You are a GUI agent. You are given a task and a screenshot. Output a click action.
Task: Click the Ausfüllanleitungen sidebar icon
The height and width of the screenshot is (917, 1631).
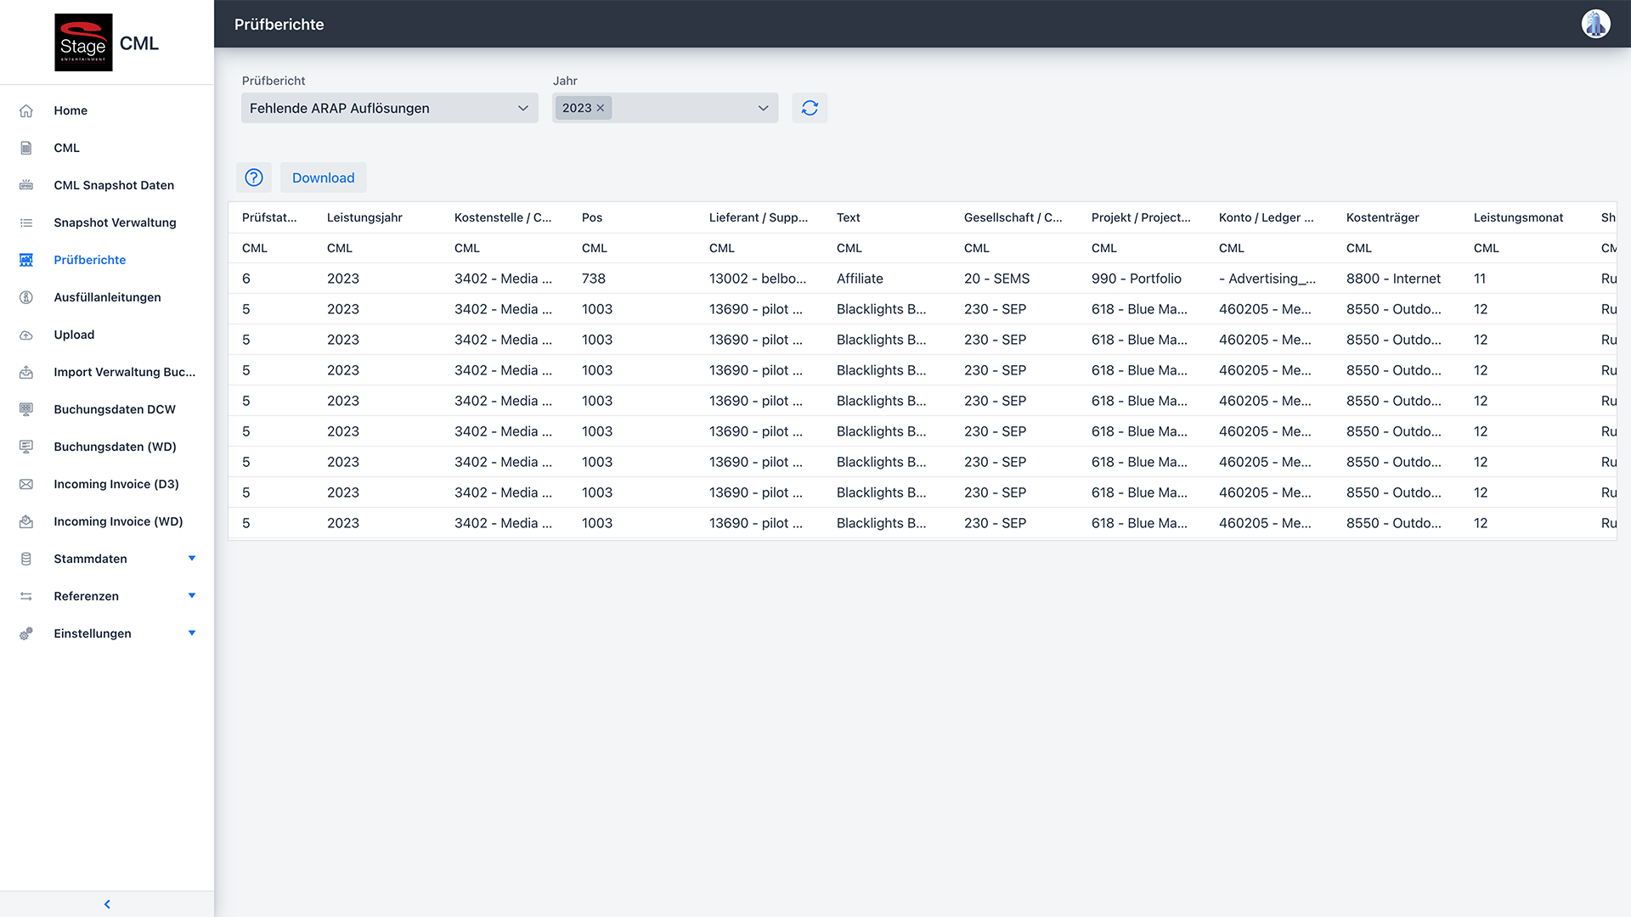(26, 297)
